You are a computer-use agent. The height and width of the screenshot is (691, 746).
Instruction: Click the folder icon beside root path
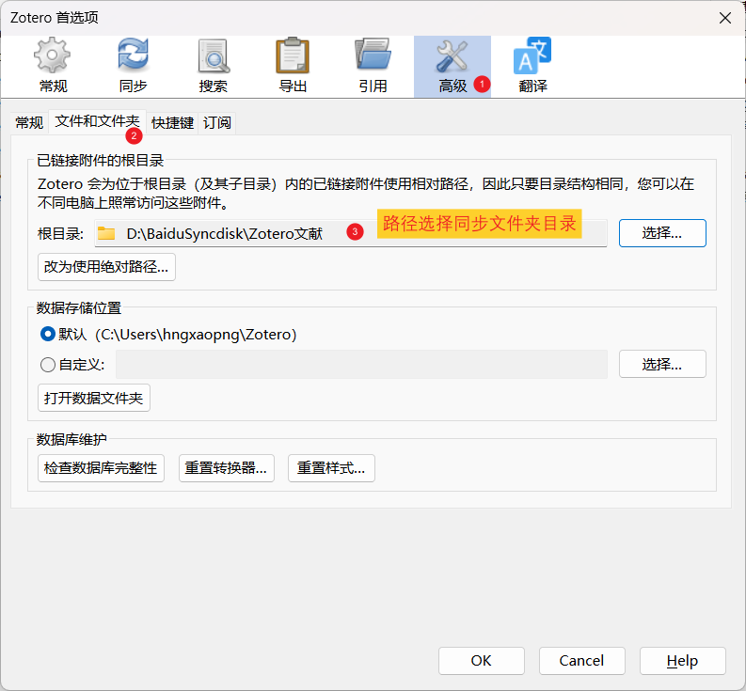[x=106, y=233]
